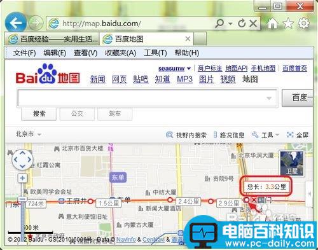Collapse side panel with right edge arrow
The image size is (318, 250).
pos(309,193)
